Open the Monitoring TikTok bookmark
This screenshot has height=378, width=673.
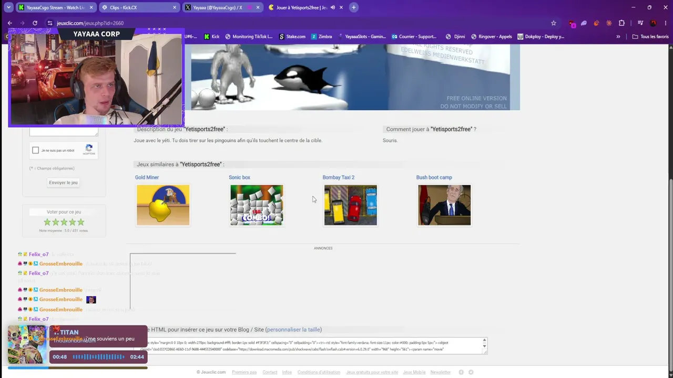click(249, 37)
